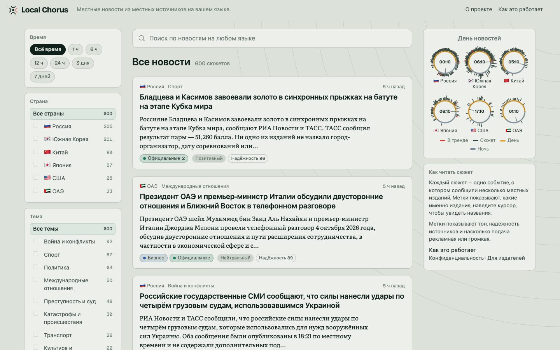The image size is (560, 350).
Task: Select the 24 ч time filter
Action: (x=59, y=63)
